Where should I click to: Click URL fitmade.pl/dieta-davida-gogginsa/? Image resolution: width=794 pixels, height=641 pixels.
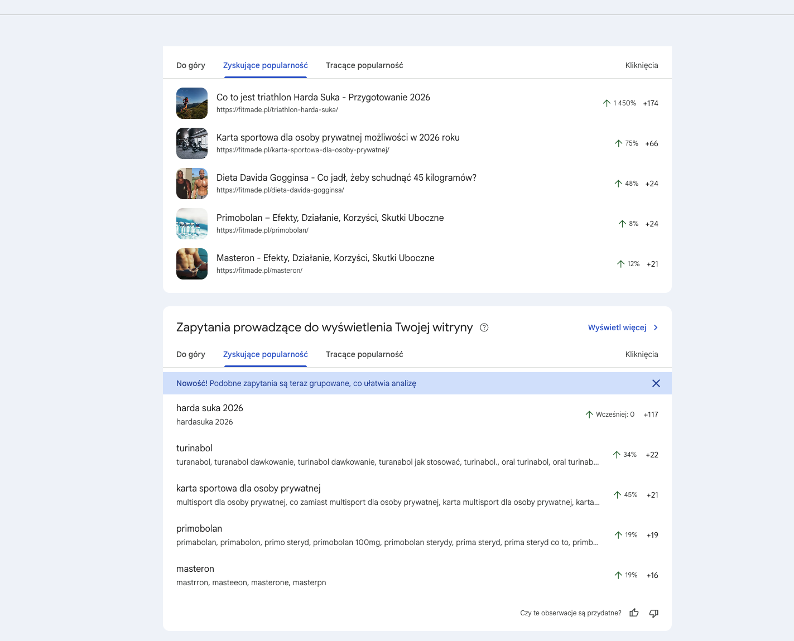280,190
